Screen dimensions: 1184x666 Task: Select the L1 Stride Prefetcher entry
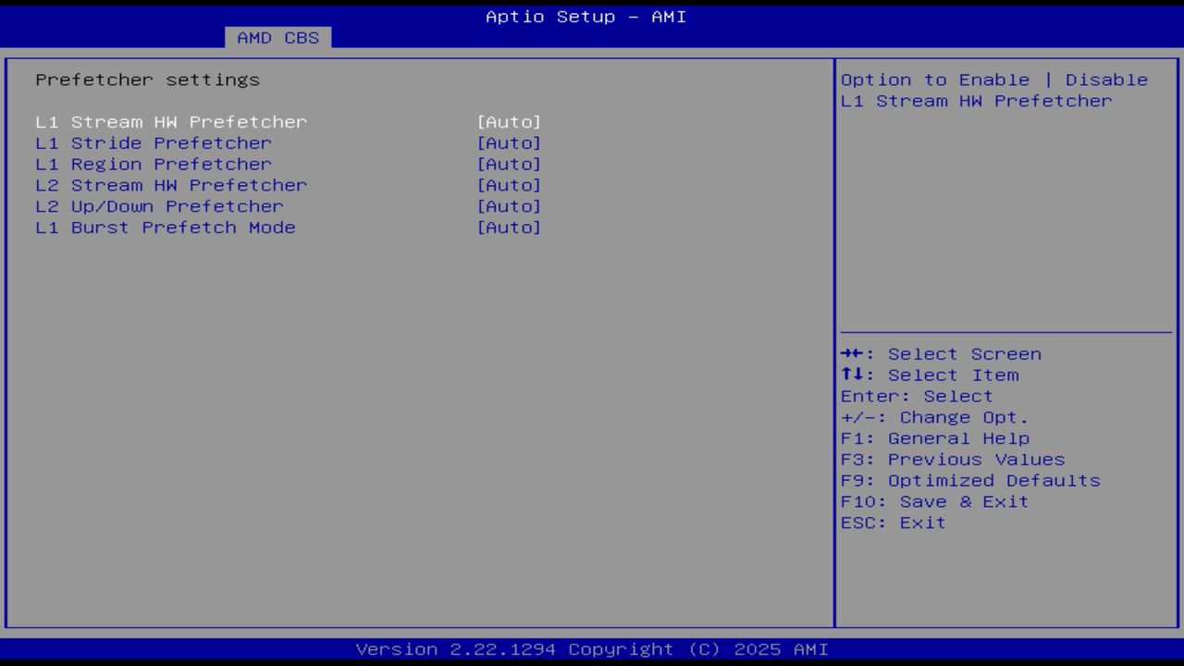[x=154, y=142]
